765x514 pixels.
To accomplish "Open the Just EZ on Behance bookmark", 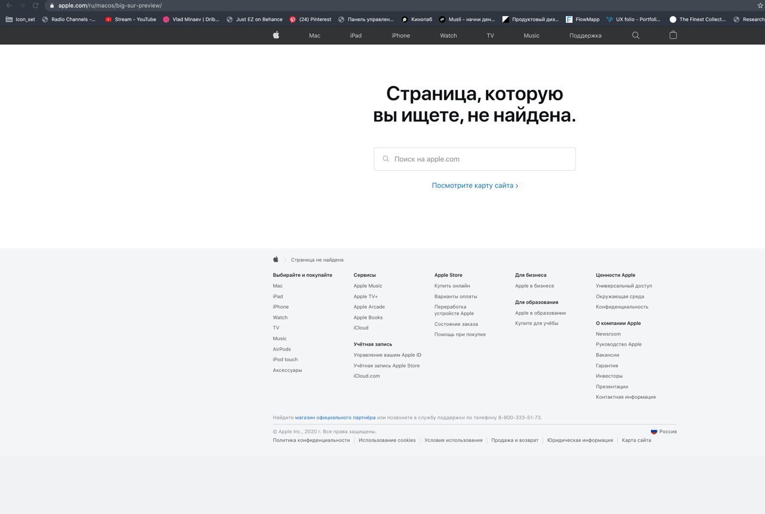I will point(255,19).
